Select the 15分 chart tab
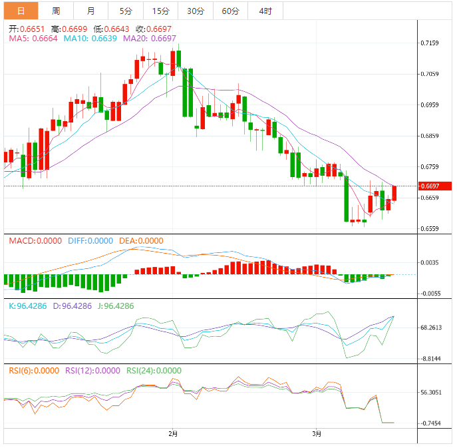Screen dimensions: 457x448 pos(160,11)
